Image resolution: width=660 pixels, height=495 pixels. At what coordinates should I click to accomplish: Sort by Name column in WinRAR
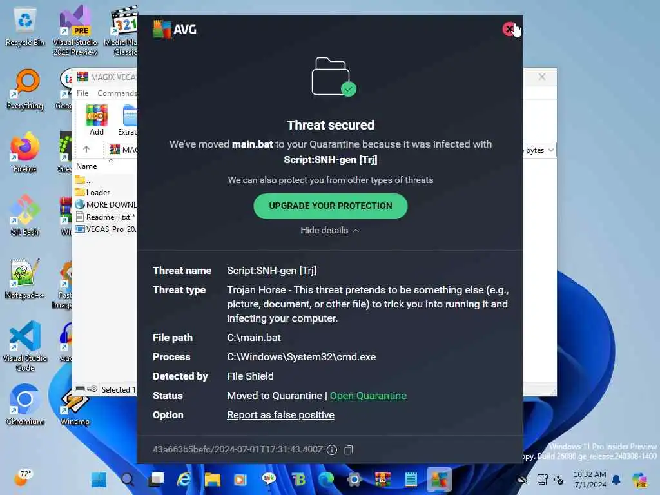86,166
